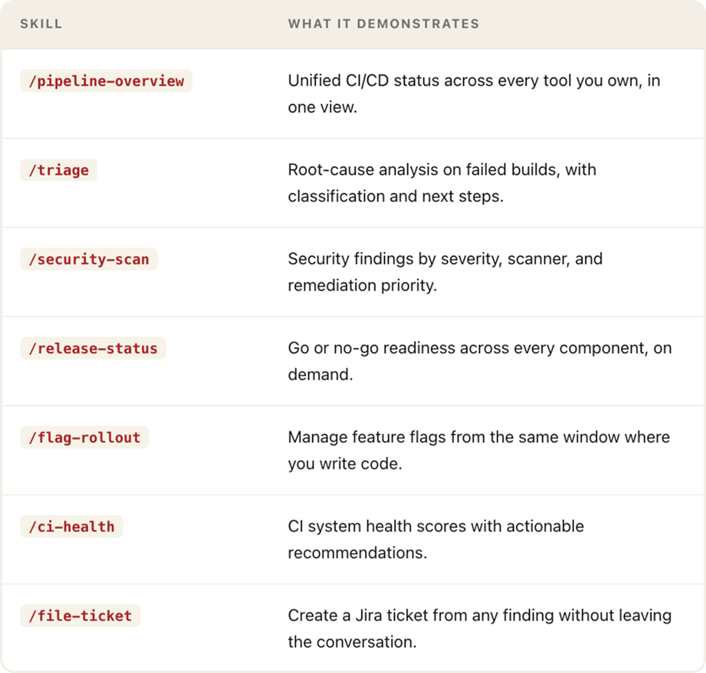
Task: Click the 'classification and next steps' line
Action: (x=396, y=196)
